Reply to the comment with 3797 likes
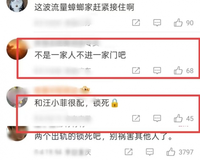Image resolution: width=200 pixels, height=160 pixels. tap(150, 152)
